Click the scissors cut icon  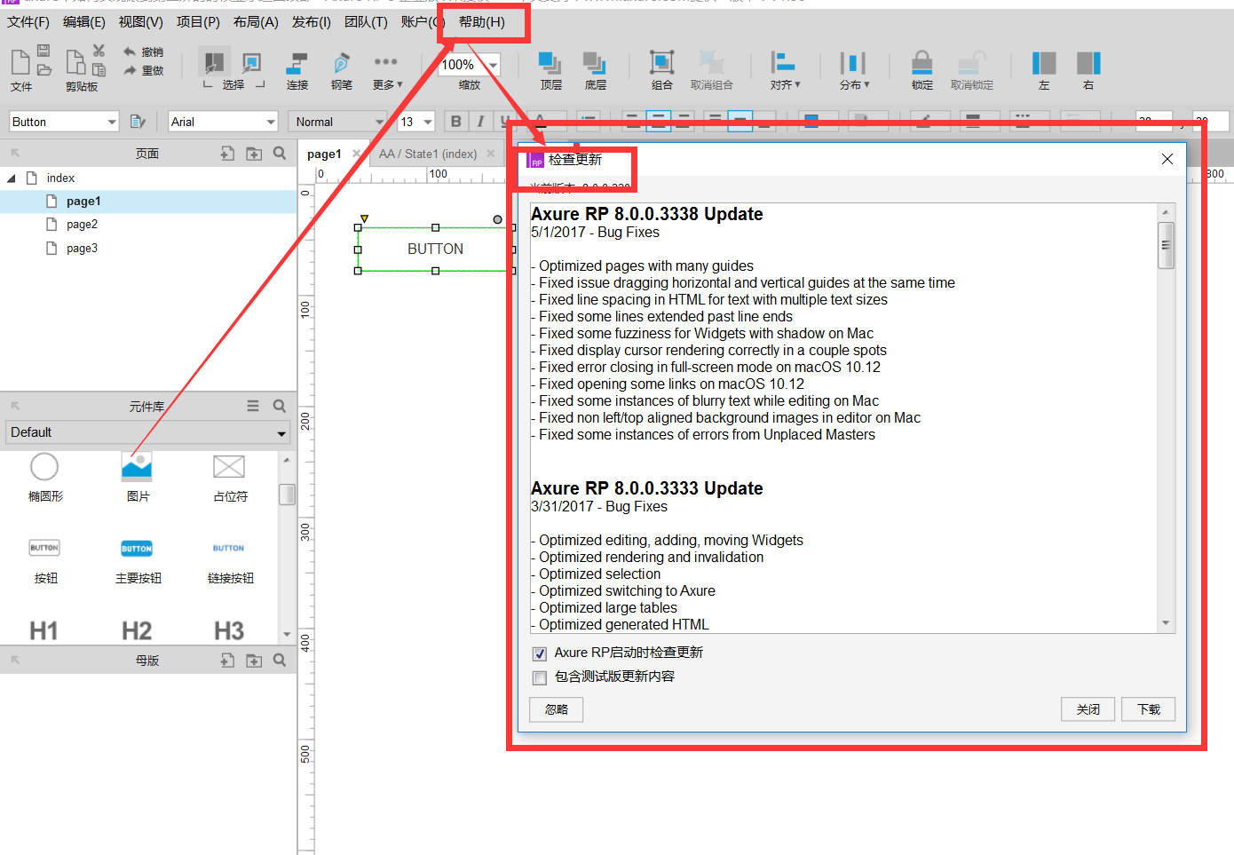point(99,51)
